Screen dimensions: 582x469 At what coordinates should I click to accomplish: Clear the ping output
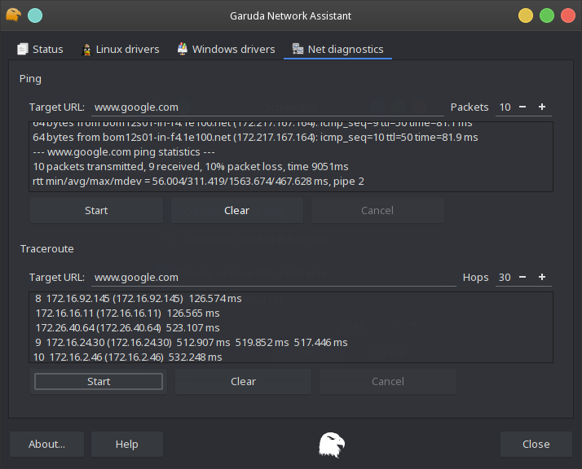236,211
